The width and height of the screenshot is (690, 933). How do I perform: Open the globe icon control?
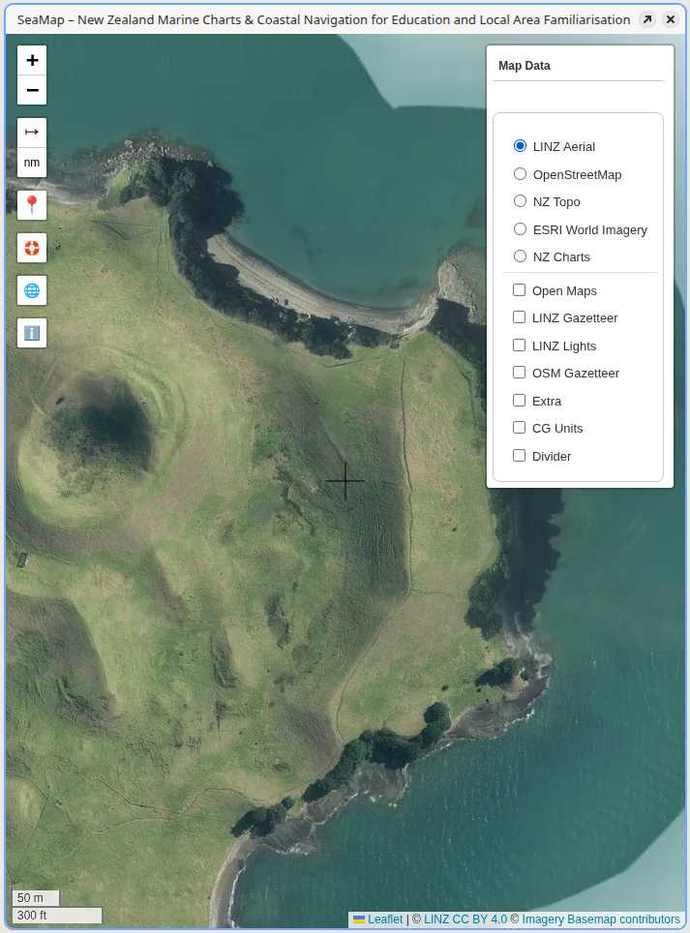32,290
